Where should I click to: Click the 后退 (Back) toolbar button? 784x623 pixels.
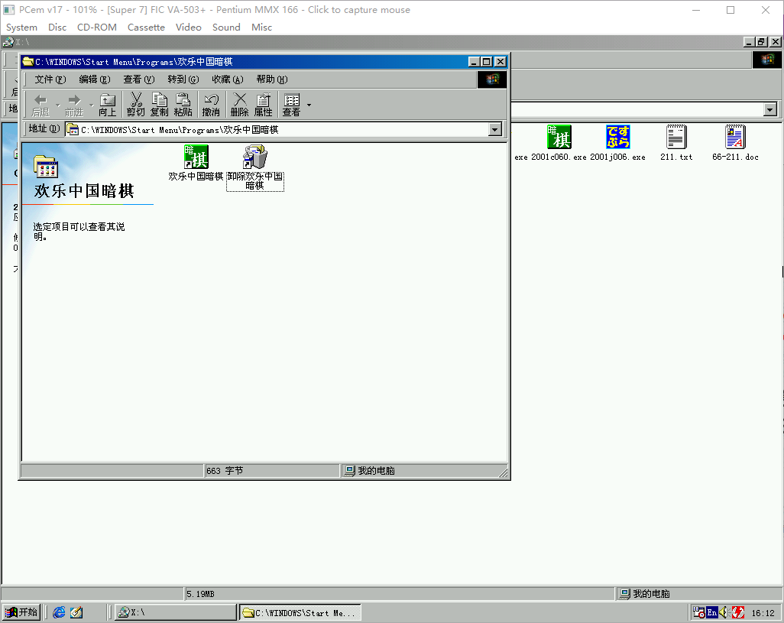click(x=40, y=105)
